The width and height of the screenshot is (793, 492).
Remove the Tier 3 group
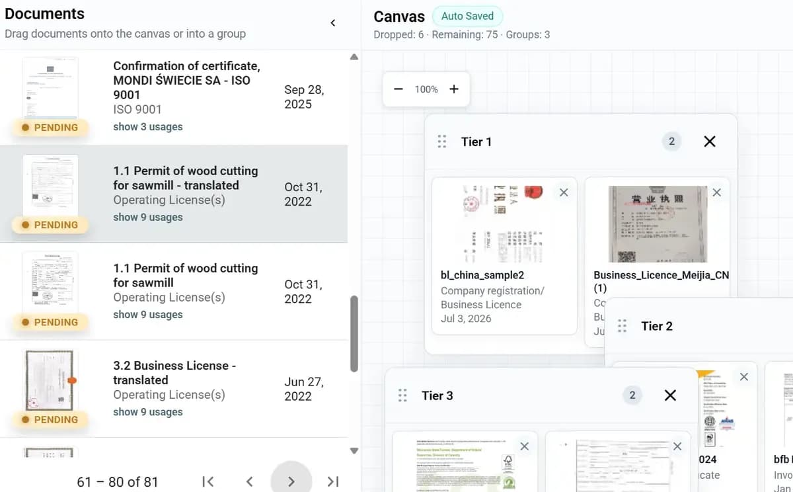click(x=670, y=395)
